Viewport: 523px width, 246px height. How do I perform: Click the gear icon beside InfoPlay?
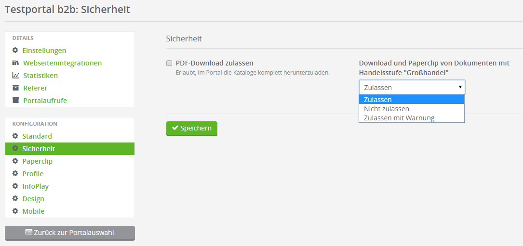[15, 186]
